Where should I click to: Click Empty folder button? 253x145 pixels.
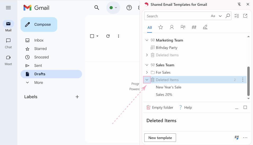click(160, 107)
